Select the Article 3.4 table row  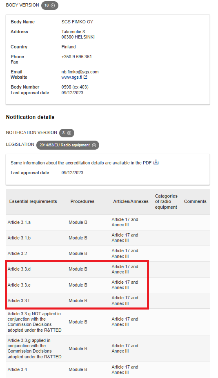(x=108, y=369)
